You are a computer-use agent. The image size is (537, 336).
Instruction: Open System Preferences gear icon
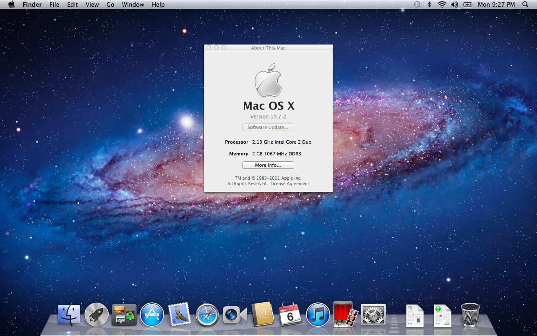pyautogui.click(x=373, y=315)
